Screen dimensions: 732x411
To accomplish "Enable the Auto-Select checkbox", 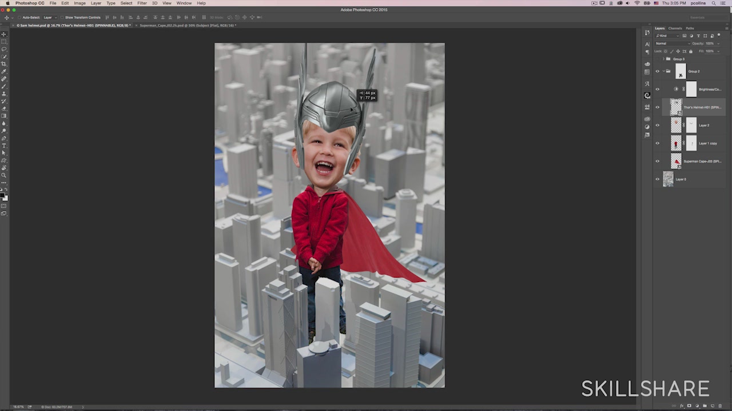I will [x=20, y=17].
